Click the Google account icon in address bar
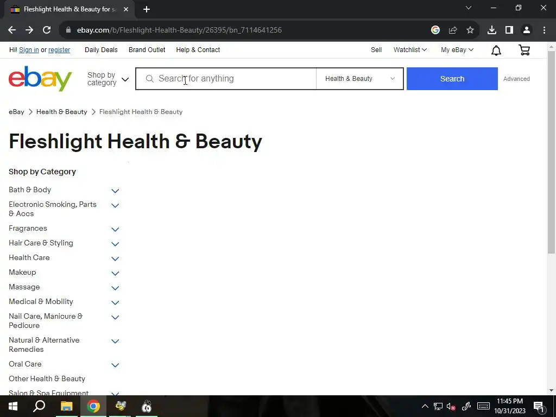Viewport: 556px width, 417px height. coord(435,30)
